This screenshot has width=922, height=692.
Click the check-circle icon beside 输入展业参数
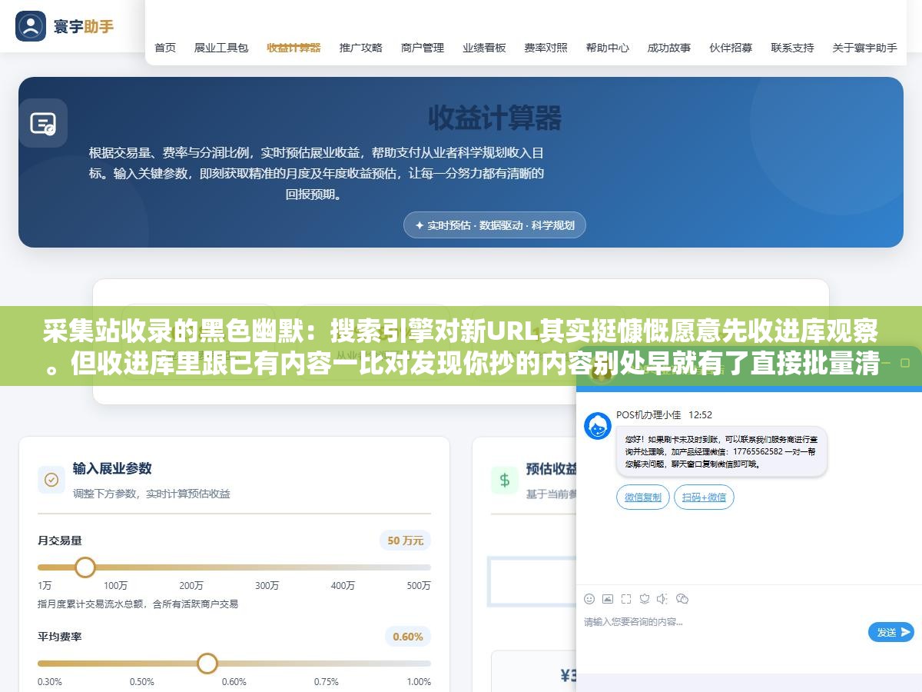click(51, 480)
